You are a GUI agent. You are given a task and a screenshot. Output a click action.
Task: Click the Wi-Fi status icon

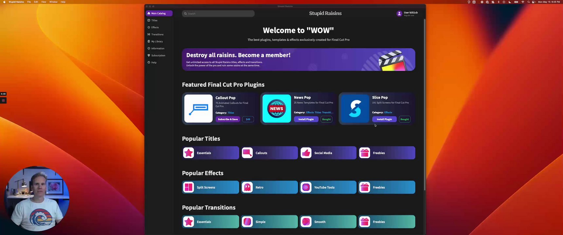pyautogui.click(x=523, y=2)
